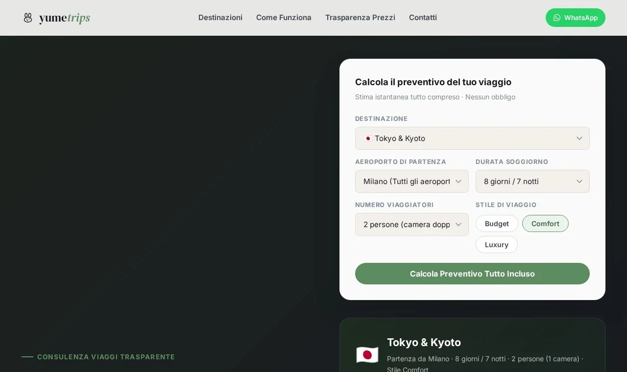Click the chevron arrow in the destination field
Viewport: 627px width, 372px height.
click(579, 139)
